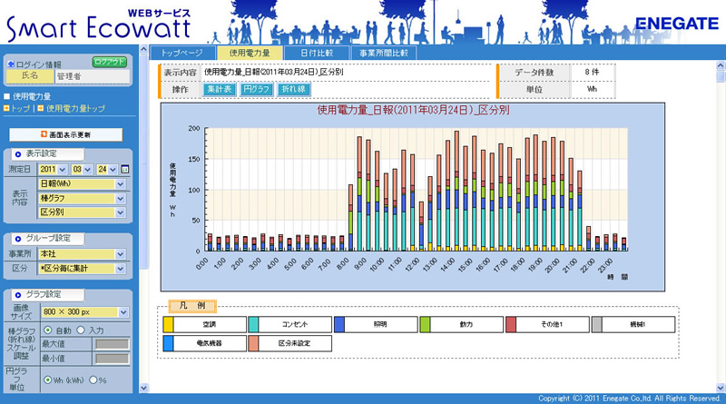The height and width of the screenshot is (404, 726).
Task: Click the 凡例 legend heading
Action: (x=192, y=306)
